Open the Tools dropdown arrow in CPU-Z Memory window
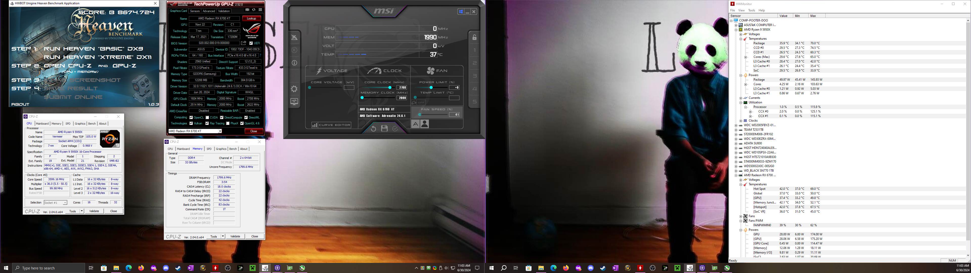The height and width of the screenshot is (273, 971). [223, 236]
